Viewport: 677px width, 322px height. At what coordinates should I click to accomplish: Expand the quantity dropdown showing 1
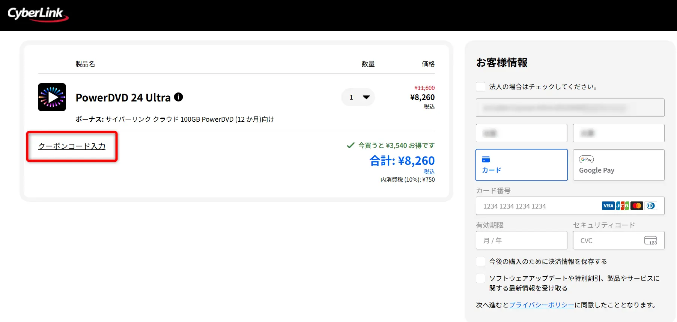point(358,97)
